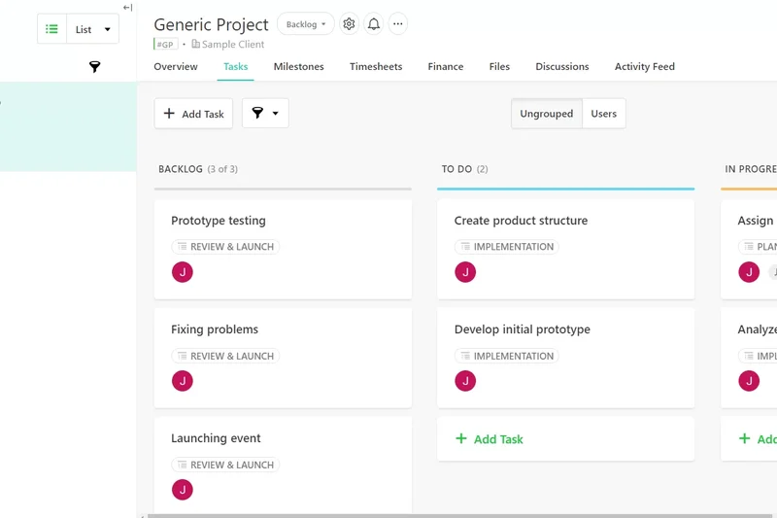
Task: Click the sidebar filter funnel icon
Action: (x=94, y=67)
